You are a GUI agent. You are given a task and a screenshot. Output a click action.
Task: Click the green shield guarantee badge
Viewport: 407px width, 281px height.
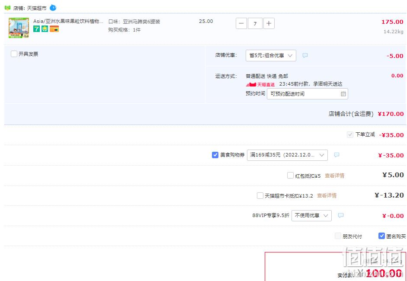(45, 29)
